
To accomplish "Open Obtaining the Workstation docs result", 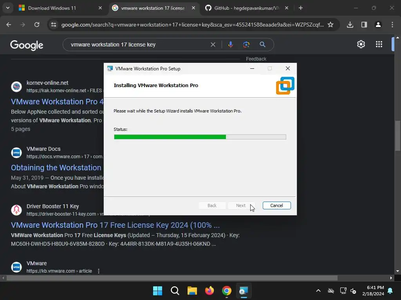I will point(56,168).
